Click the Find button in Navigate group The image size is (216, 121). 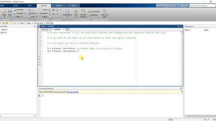point(31,17)
